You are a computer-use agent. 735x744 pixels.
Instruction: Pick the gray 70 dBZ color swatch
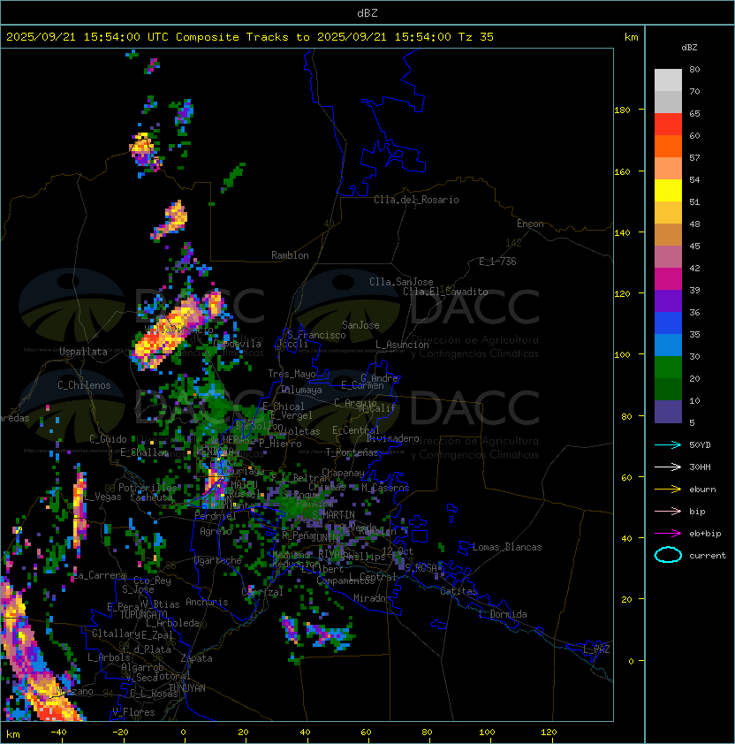(668, 102)
